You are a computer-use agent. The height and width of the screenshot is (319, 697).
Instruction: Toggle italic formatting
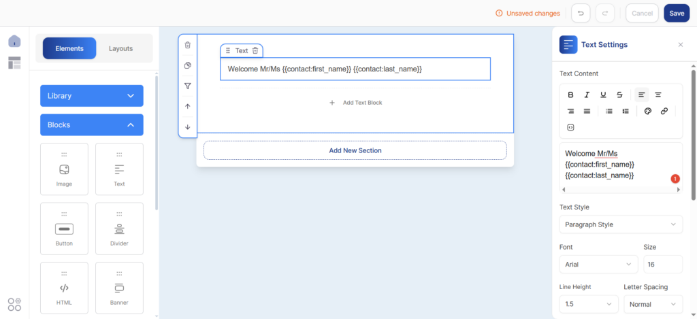[x=586, y=95]
